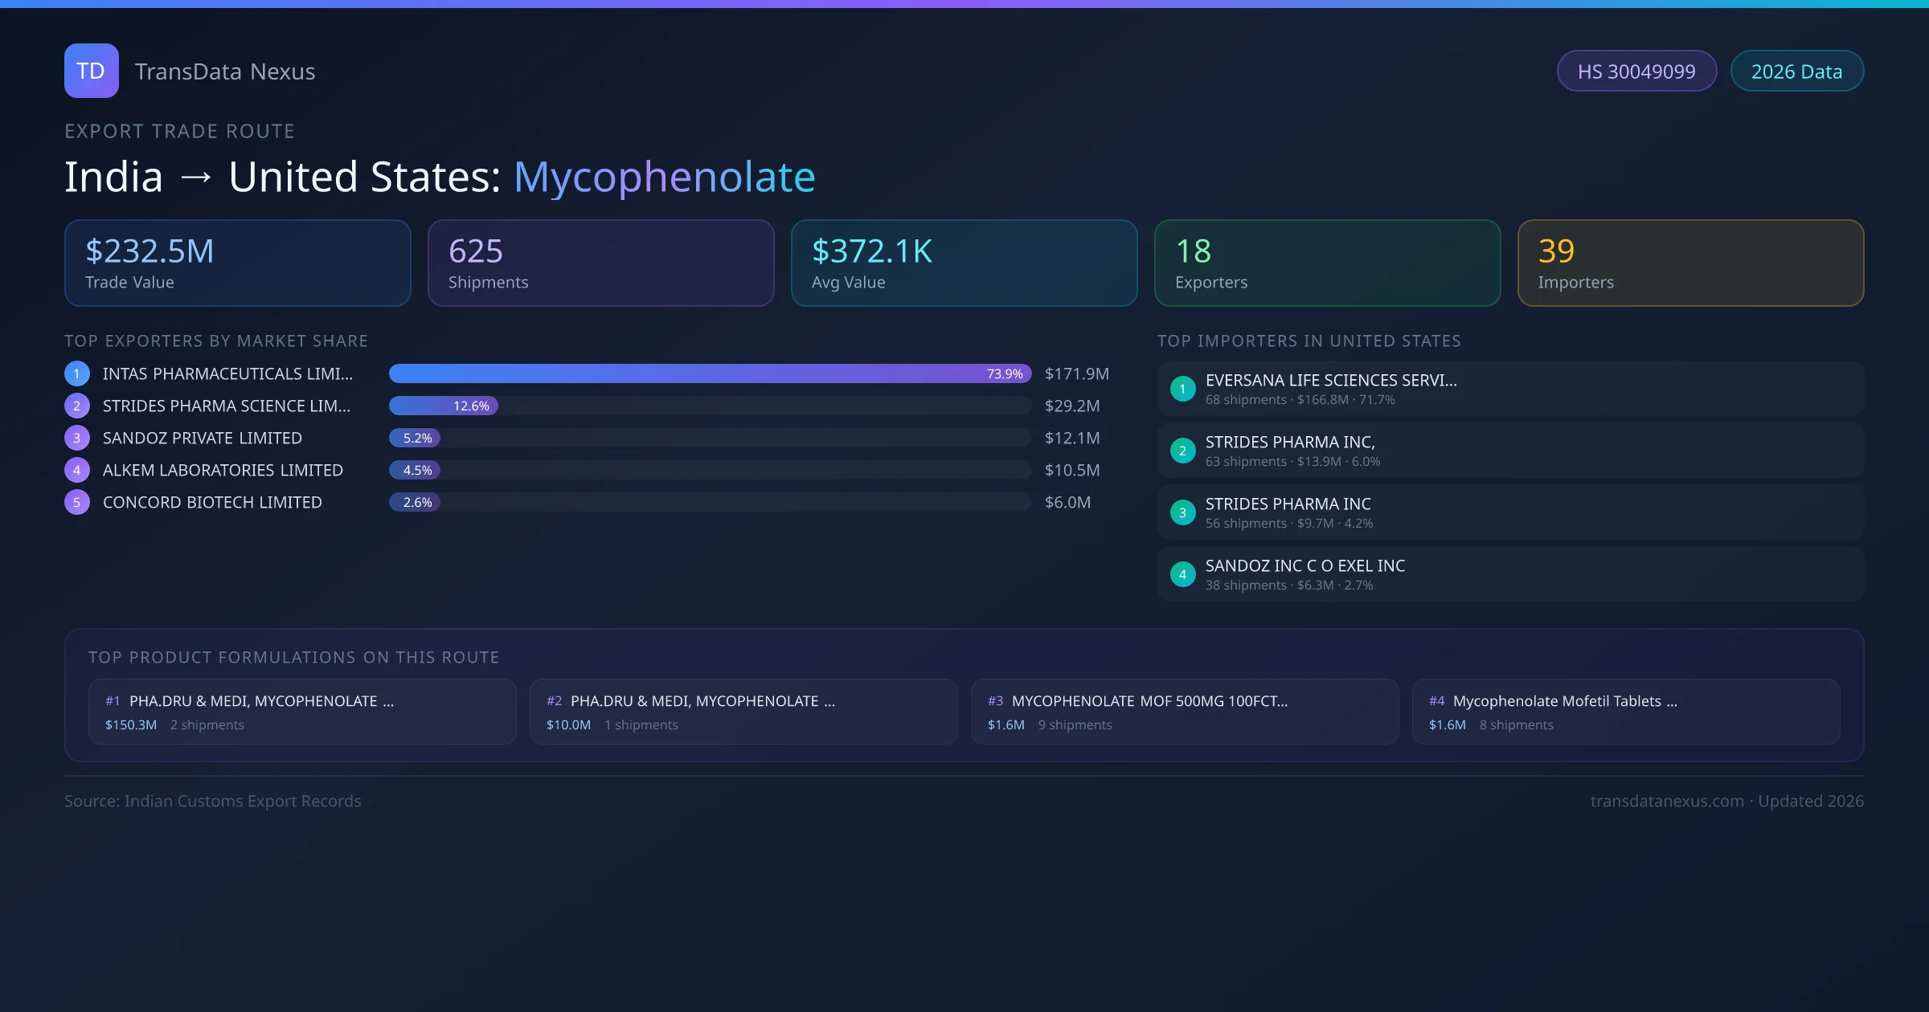Screen dimensions: 1929x1012
Task: Click rank 2 badge for Strides Pharma Science
Action: click(x=77, y=406)
